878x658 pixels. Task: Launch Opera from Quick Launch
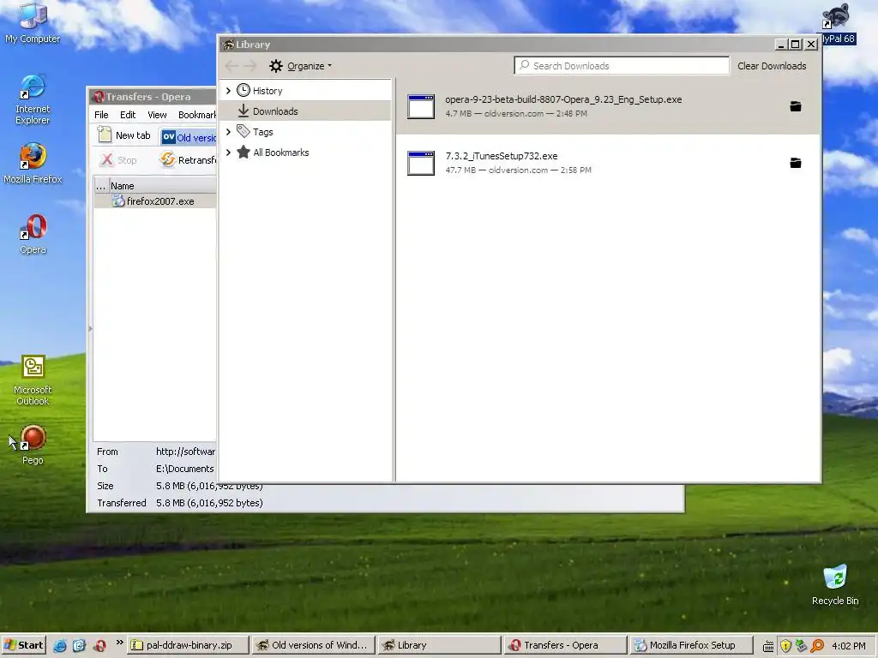99,646
